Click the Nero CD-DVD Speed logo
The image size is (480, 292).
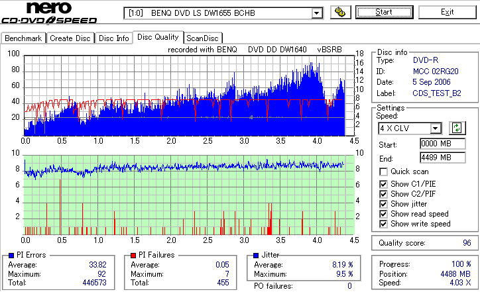[x=49, y=13]
